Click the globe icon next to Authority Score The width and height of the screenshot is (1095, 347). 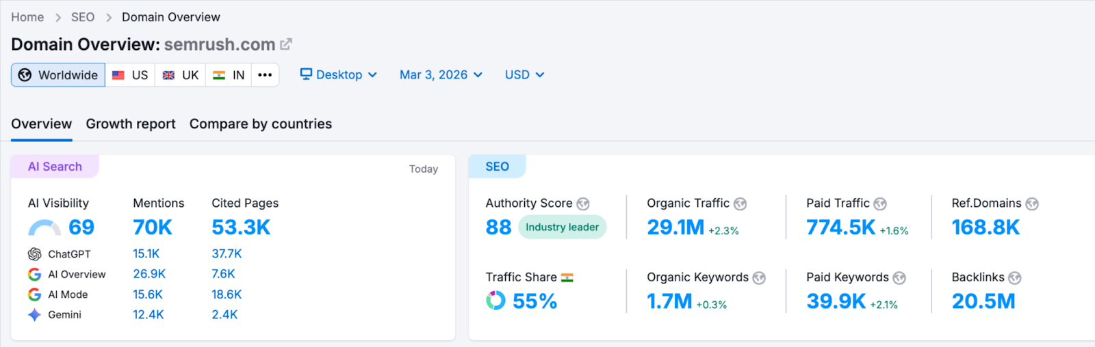pyautogui.click(x=583, y=204)
